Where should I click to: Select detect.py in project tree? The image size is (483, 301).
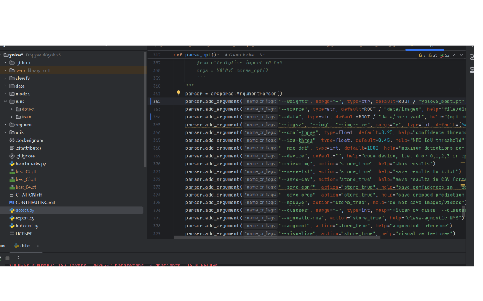point(25,211)
